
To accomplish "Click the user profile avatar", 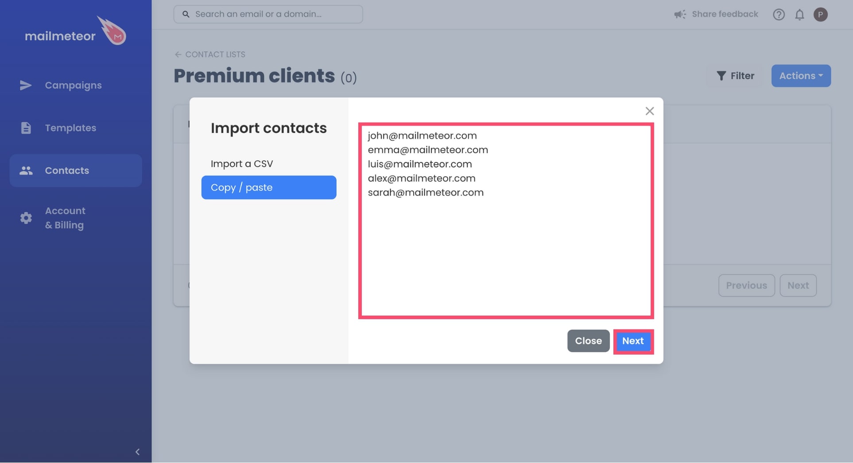I will (820, 15).
